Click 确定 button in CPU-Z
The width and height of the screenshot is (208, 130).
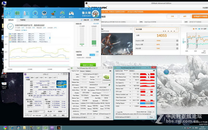[63, 115]
